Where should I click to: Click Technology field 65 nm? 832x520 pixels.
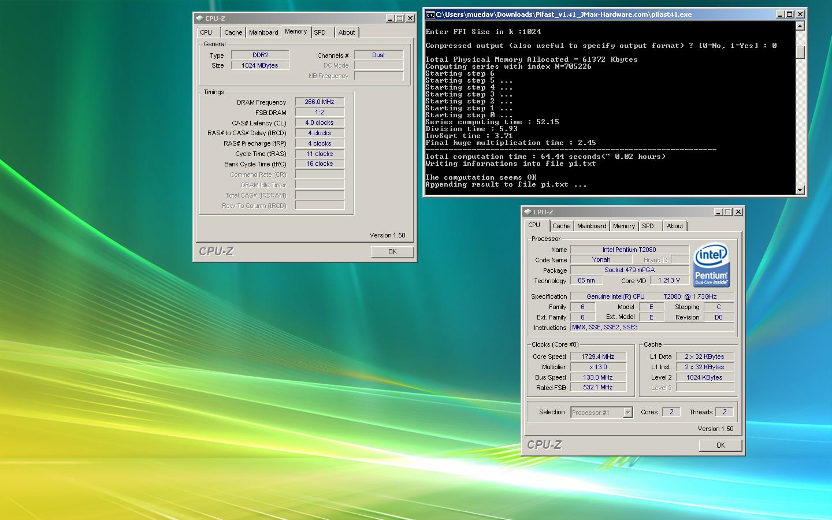click(x=586, y=280)
